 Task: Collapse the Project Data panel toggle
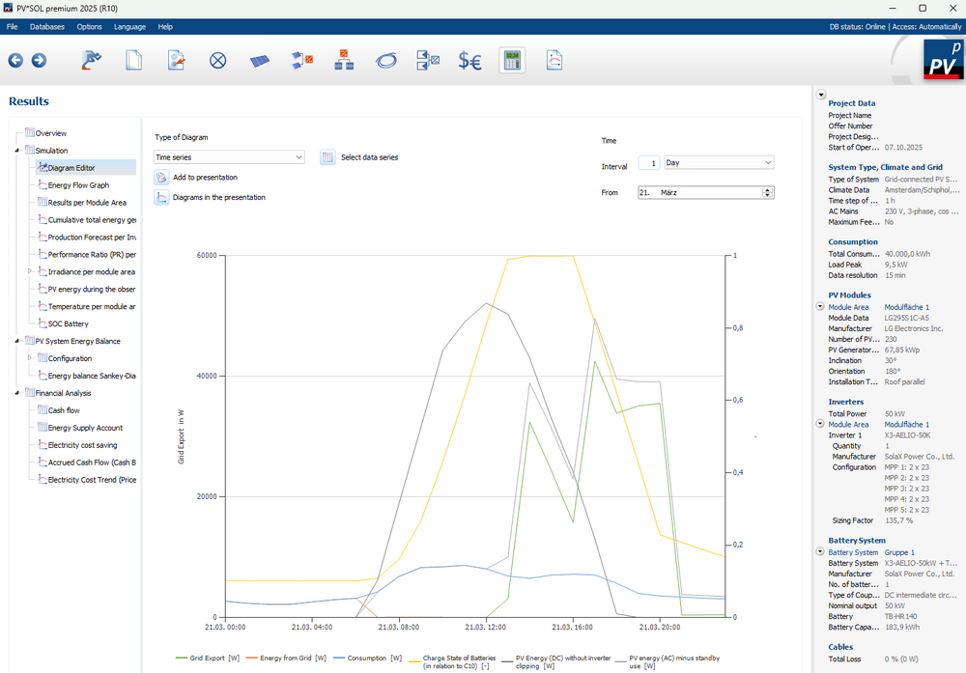click(x=821, y=95)
